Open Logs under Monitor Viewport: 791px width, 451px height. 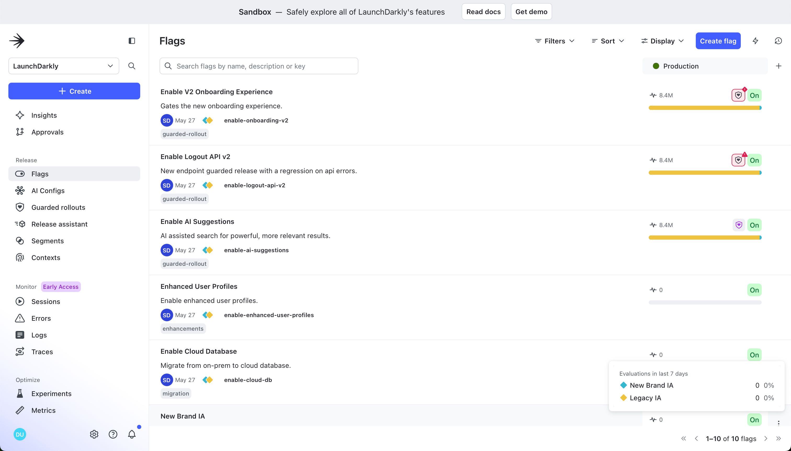click(x=74, y=335)
